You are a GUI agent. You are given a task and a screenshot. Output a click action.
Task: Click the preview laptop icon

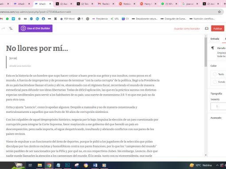tap(207, 28)
